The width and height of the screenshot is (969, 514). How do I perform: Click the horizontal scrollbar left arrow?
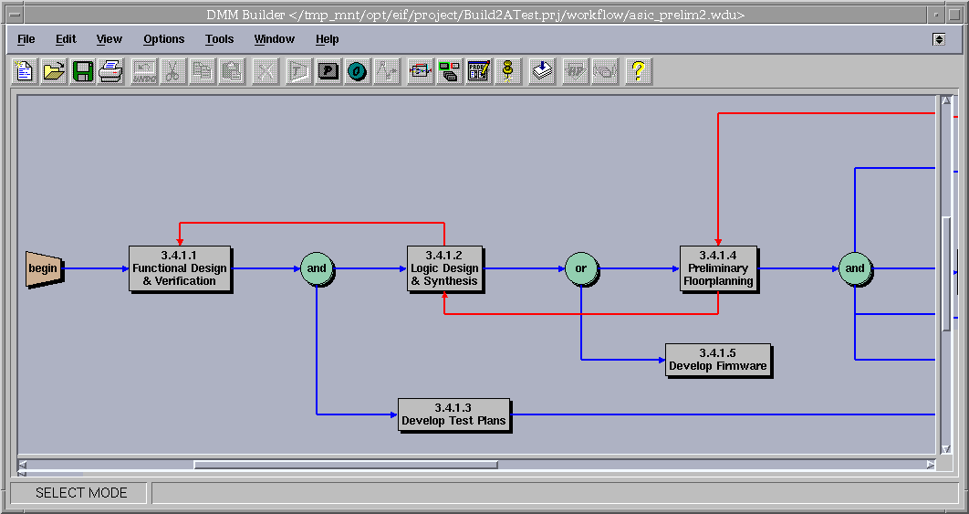[x=23, y=465]
